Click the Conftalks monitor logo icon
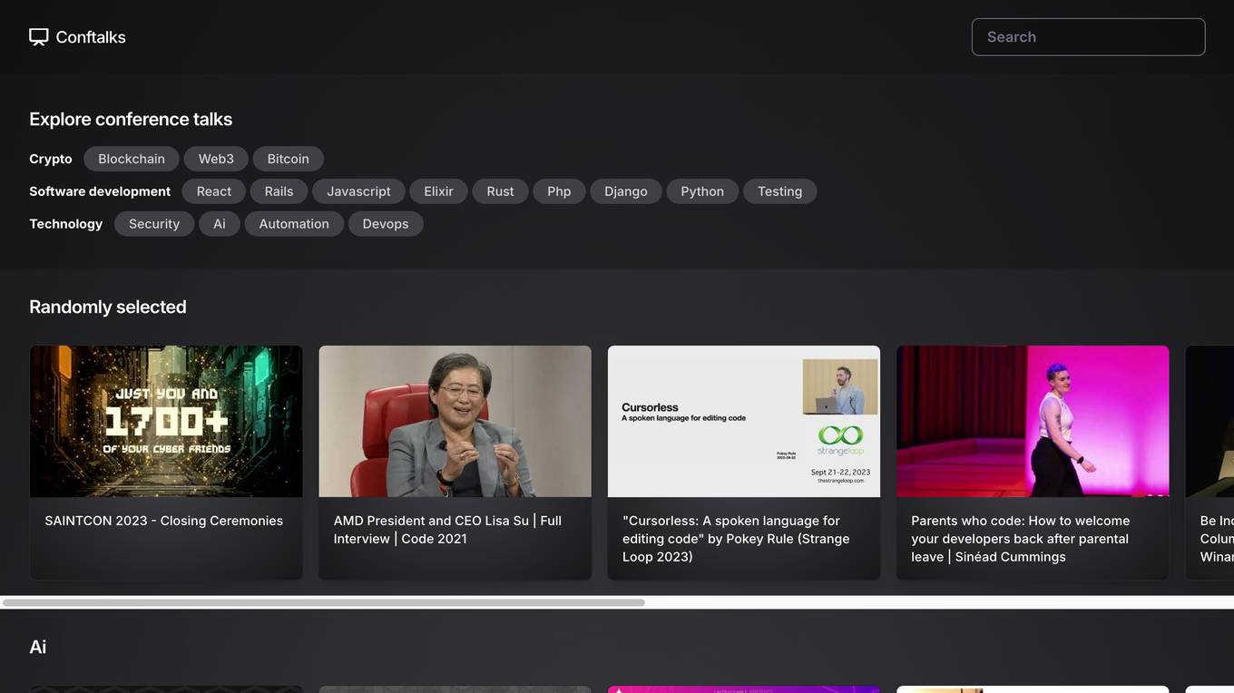The image size is (1234, 693). pos(38,37)
